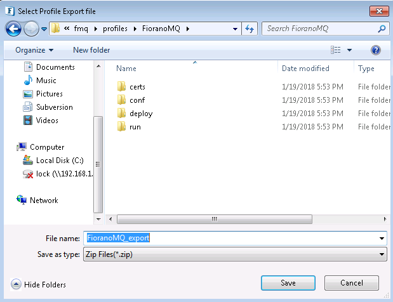Viewport: 393px width, 302px height.
Task: Select Music in the navigation pane
Action: [x=40, y=81]
